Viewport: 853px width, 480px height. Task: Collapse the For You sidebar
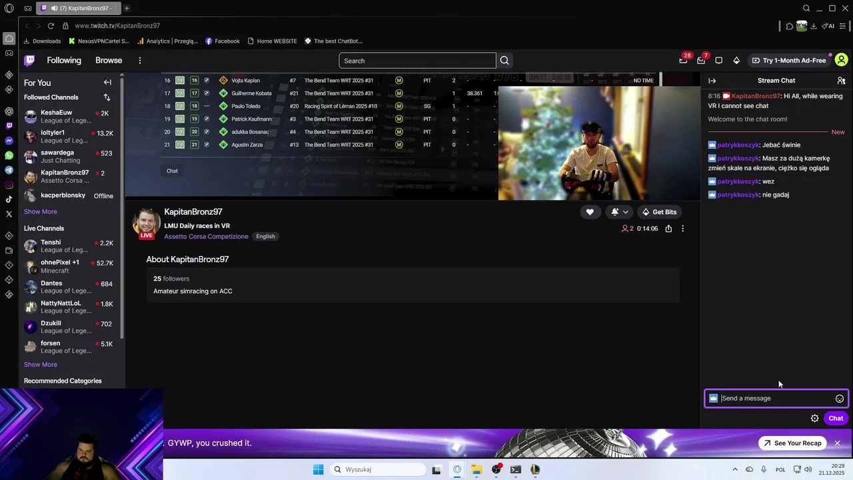tap(107, 83)
